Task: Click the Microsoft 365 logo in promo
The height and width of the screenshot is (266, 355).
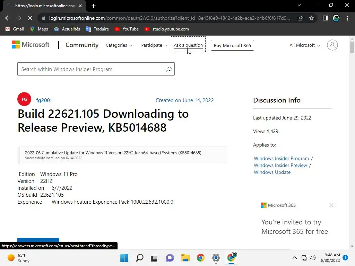Action: [x=278, y=205]
